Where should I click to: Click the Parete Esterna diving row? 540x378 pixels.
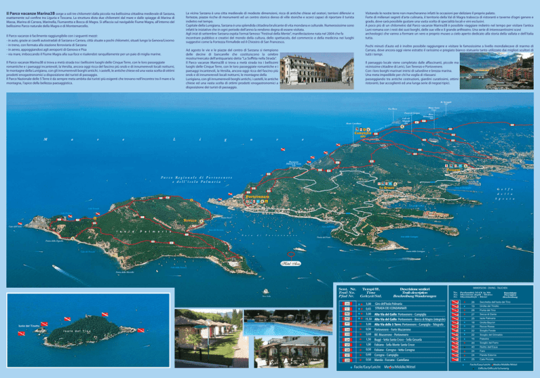tap(491, 355)
